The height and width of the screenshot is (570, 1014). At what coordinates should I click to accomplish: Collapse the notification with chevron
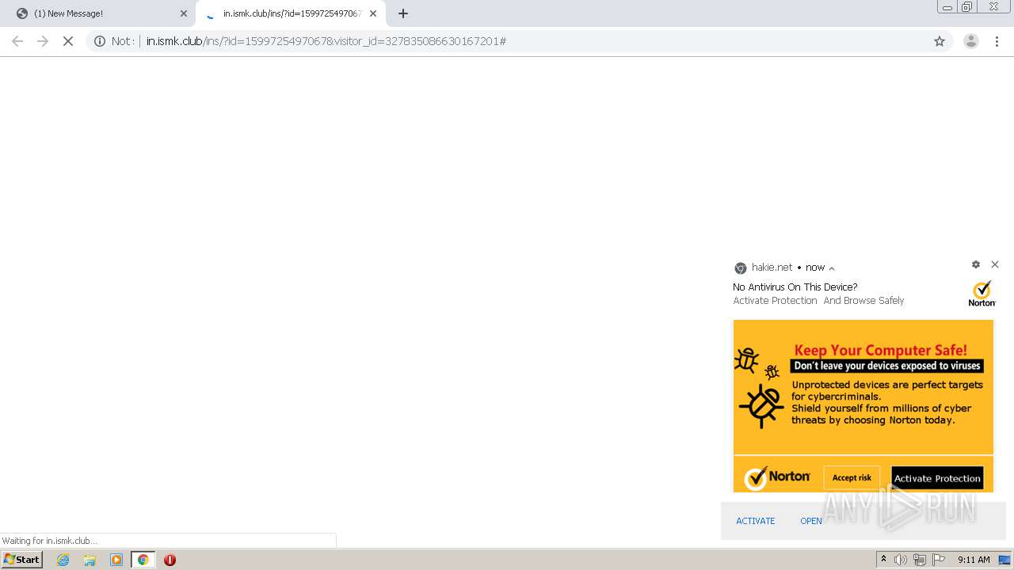coord(831,268)
